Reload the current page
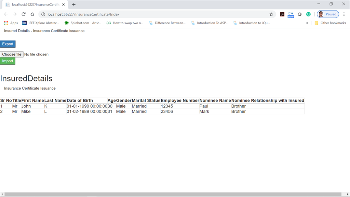Screen dimensions: 350x197 23,15
